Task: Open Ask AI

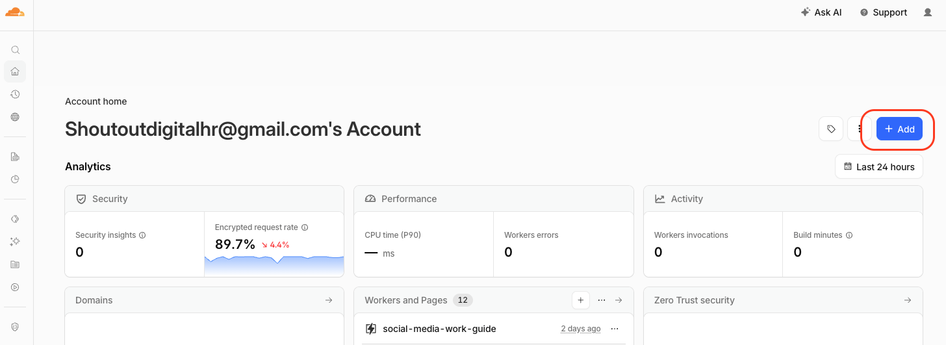Action: pyautogui.click(x=821, y=12)
